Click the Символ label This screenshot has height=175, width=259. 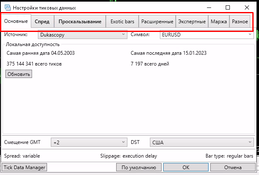tap(140, 34)
